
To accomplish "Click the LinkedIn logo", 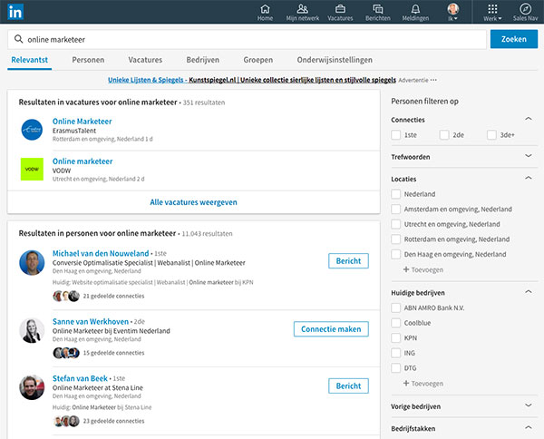I will pyautogui.click(x=15, y=12).
